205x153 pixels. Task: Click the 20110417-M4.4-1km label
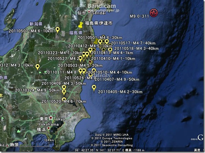(x=112, y=53)
